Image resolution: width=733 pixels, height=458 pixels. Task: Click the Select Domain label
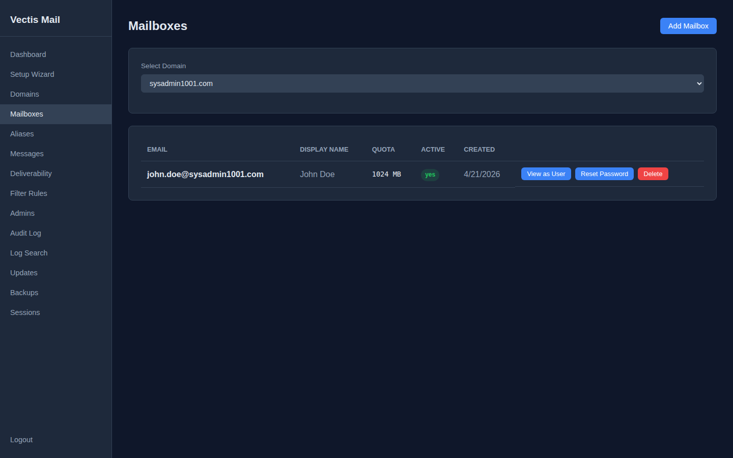(163, 66)
